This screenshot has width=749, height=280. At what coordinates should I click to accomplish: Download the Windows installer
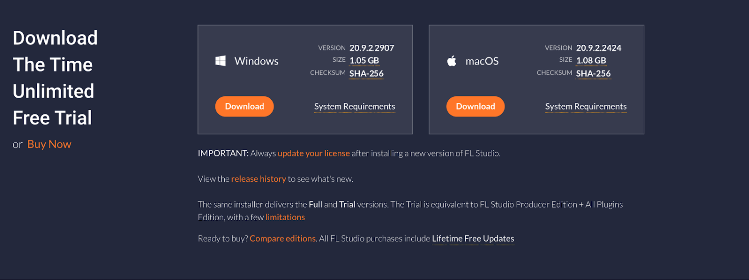pyautogui.click(x=244, y=106)
